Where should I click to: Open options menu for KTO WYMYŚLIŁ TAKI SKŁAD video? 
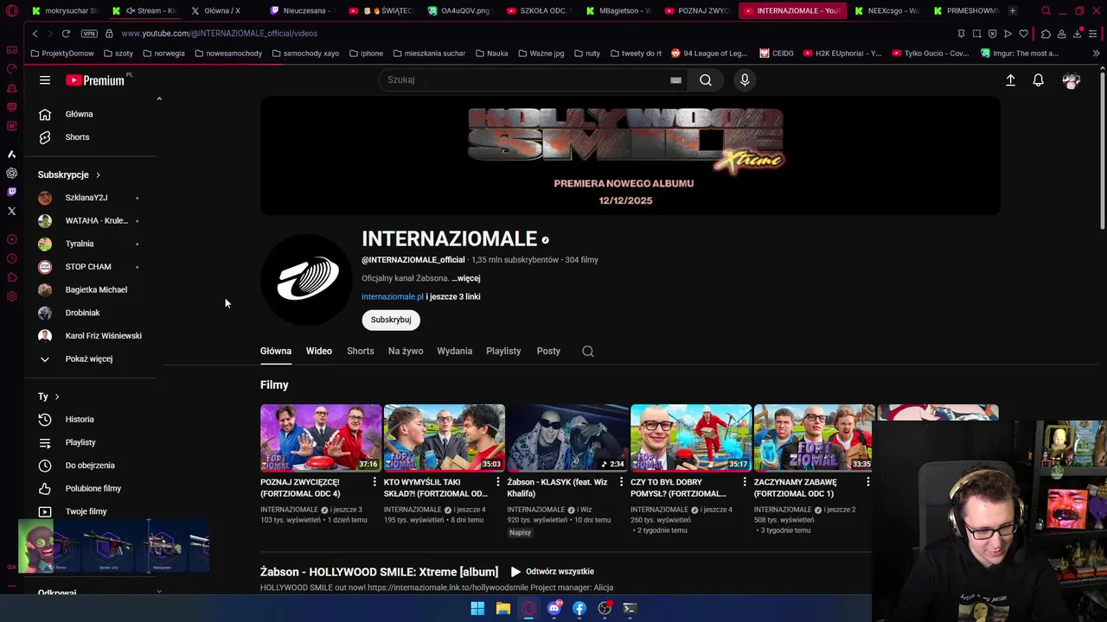[x=497, y=482]
